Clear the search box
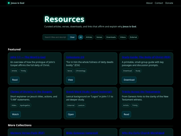This screenshot has width=181, height=136. (72, 37)
